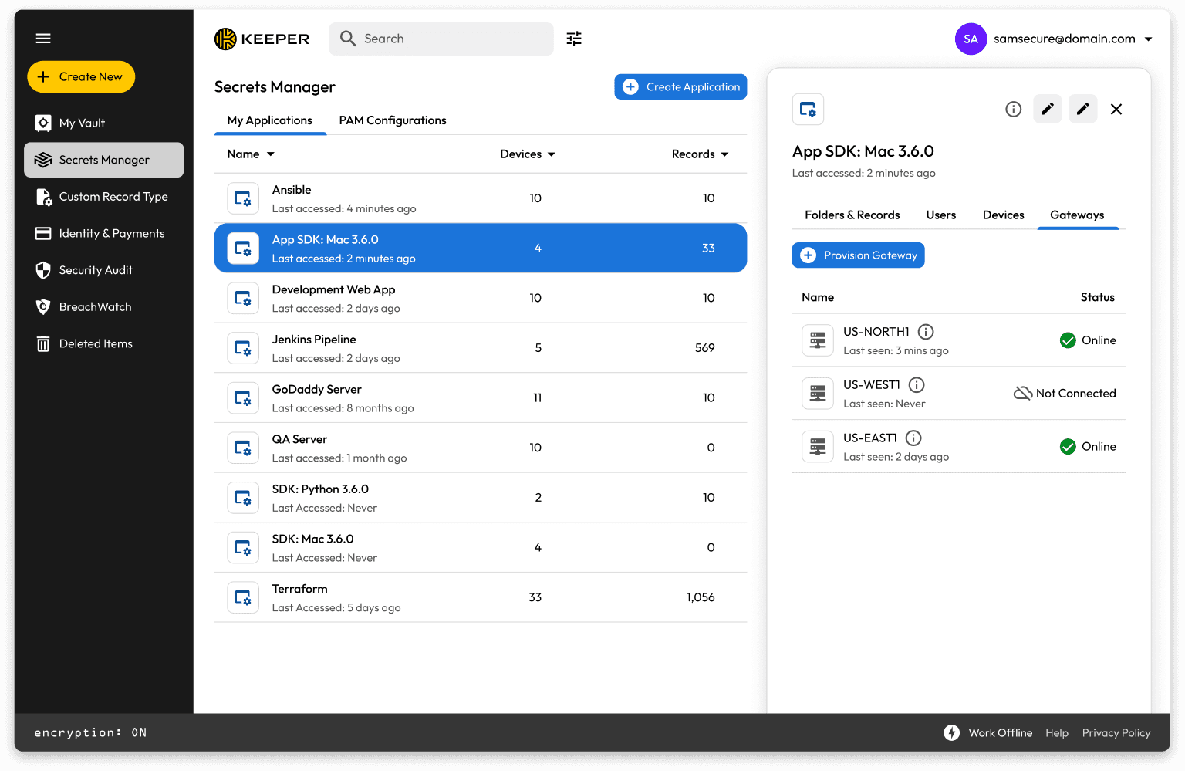Click Provision Gateway button
This screenshot has width=1185, height=771.
pyautogui.click(x=859, y=255)
